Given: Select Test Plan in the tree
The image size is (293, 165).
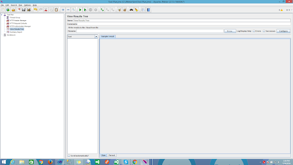Looking at the screenshot, I should (10, 15).
